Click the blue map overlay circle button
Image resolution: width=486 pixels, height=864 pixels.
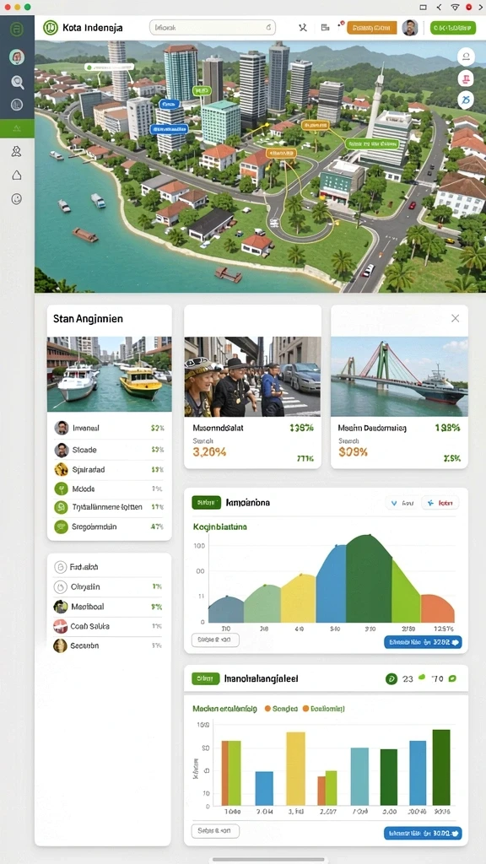click(466, 100)
